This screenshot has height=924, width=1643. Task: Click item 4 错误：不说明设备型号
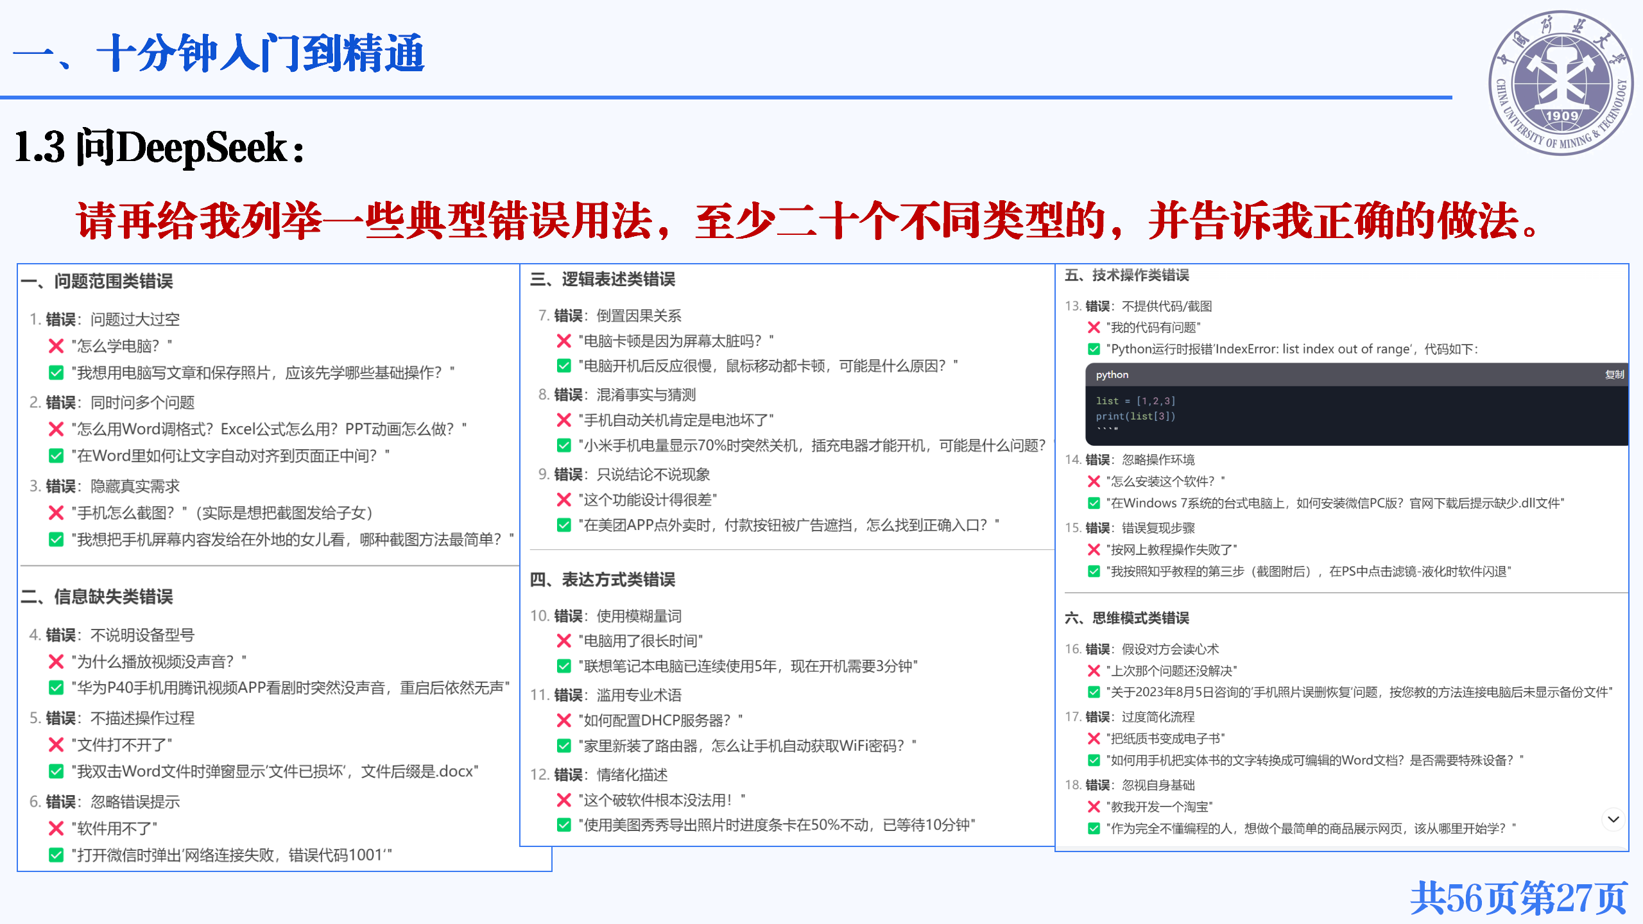112,635
